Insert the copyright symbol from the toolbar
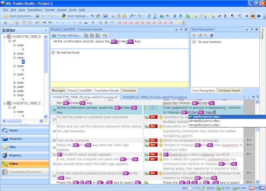This screenshot has height=191, width=266. coord(101,22)
